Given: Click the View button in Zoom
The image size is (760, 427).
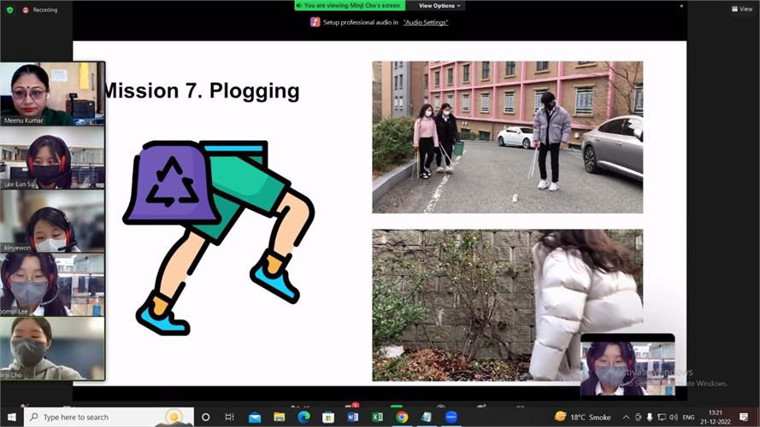Looking at the screenshot, I should pyautogui.click(x=742, y=9).
